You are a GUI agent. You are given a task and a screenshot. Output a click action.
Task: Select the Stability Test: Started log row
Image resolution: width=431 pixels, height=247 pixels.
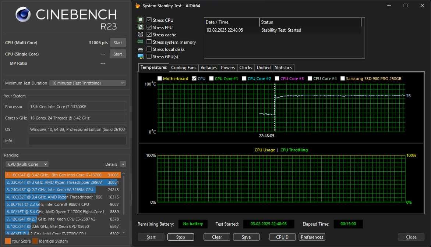click(283, 30)
